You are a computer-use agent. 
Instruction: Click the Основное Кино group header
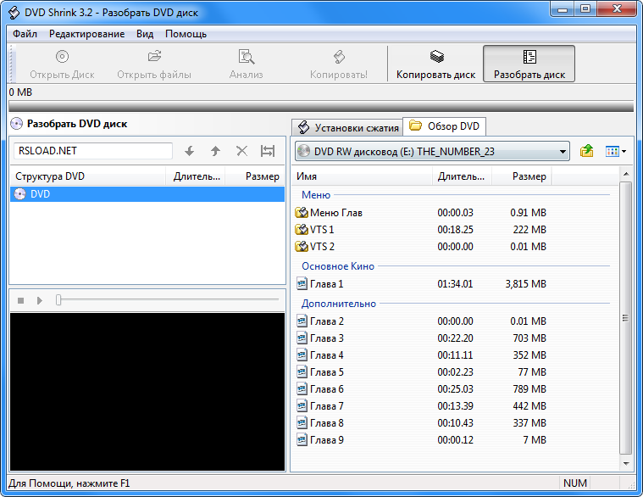click(x=338, y=266)
